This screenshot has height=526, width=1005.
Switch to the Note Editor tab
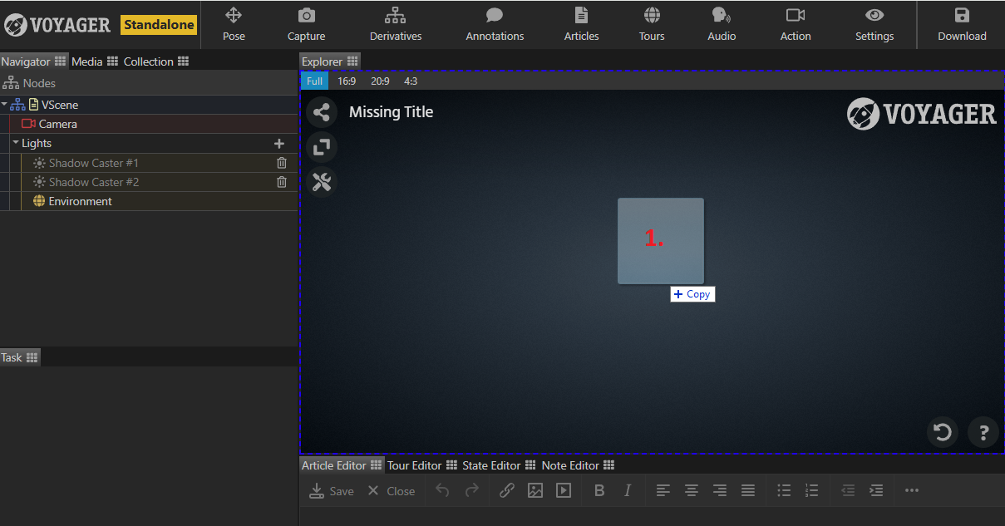click(578, 465)
